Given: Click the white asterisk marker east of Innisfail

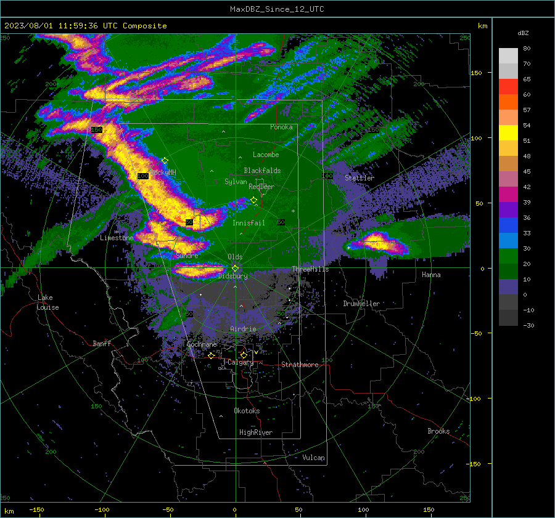Looking at the screenshot, I should coord(293,211).
